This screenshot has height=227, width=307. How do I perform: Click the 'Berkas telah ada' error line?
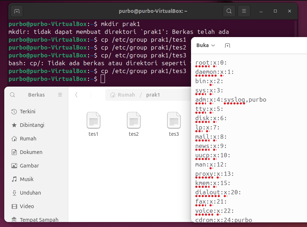tap(119, 32)
